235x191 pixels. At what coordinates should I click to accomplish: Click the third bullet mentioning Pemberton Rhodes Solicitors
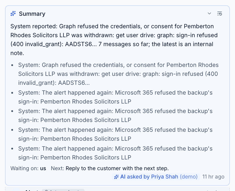115,115
